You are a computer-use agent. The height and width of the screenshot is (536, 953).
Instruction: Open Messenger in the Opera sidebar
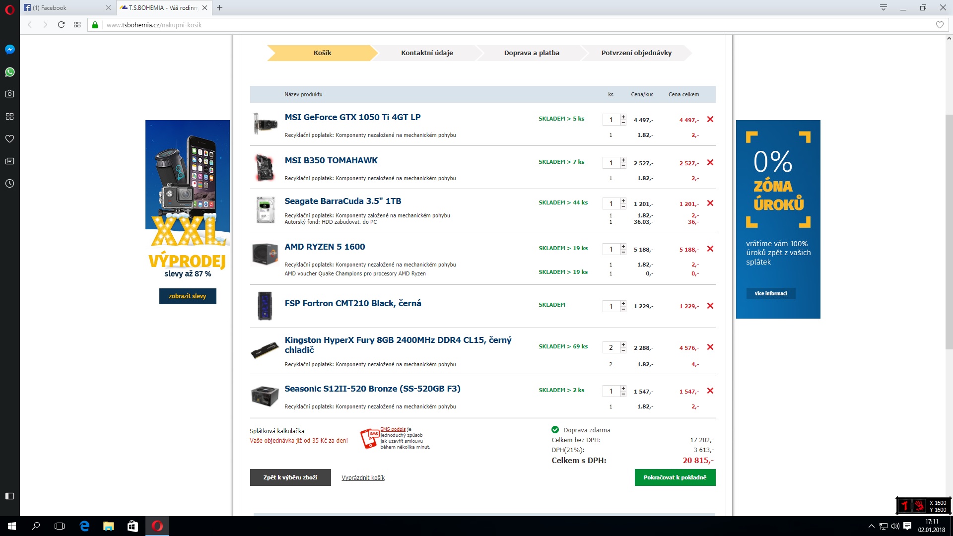coord(9,49)
